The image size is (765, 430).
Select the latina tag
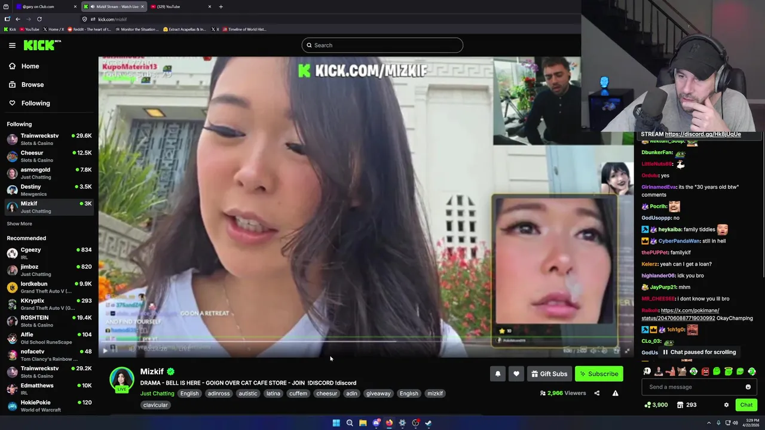273,394
